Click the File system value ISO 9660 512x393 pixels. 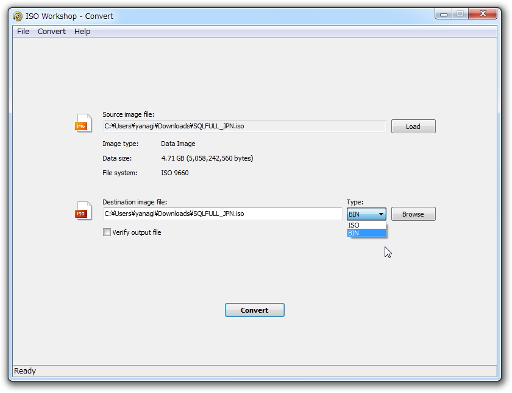click(175, 173)
